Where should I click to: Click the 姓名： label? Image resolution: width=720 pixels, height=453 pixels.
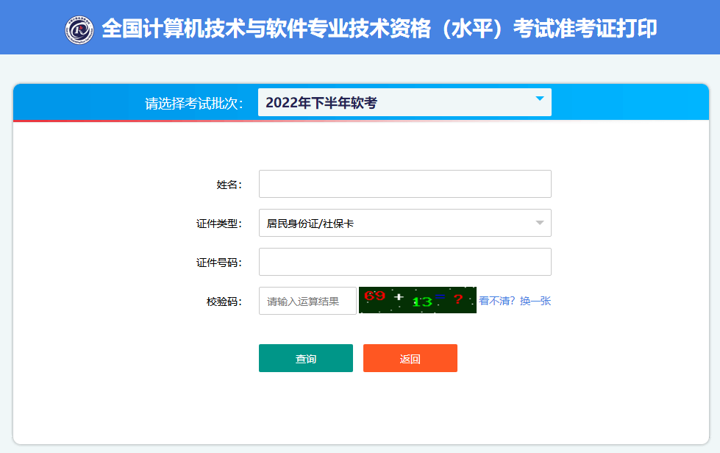click(x=229, y=185)
